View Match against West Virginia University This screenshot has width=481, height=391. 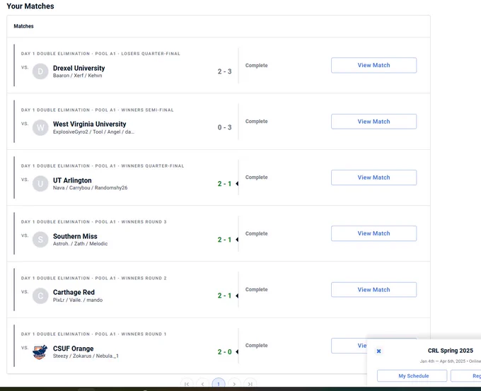[x=373, y=122]
